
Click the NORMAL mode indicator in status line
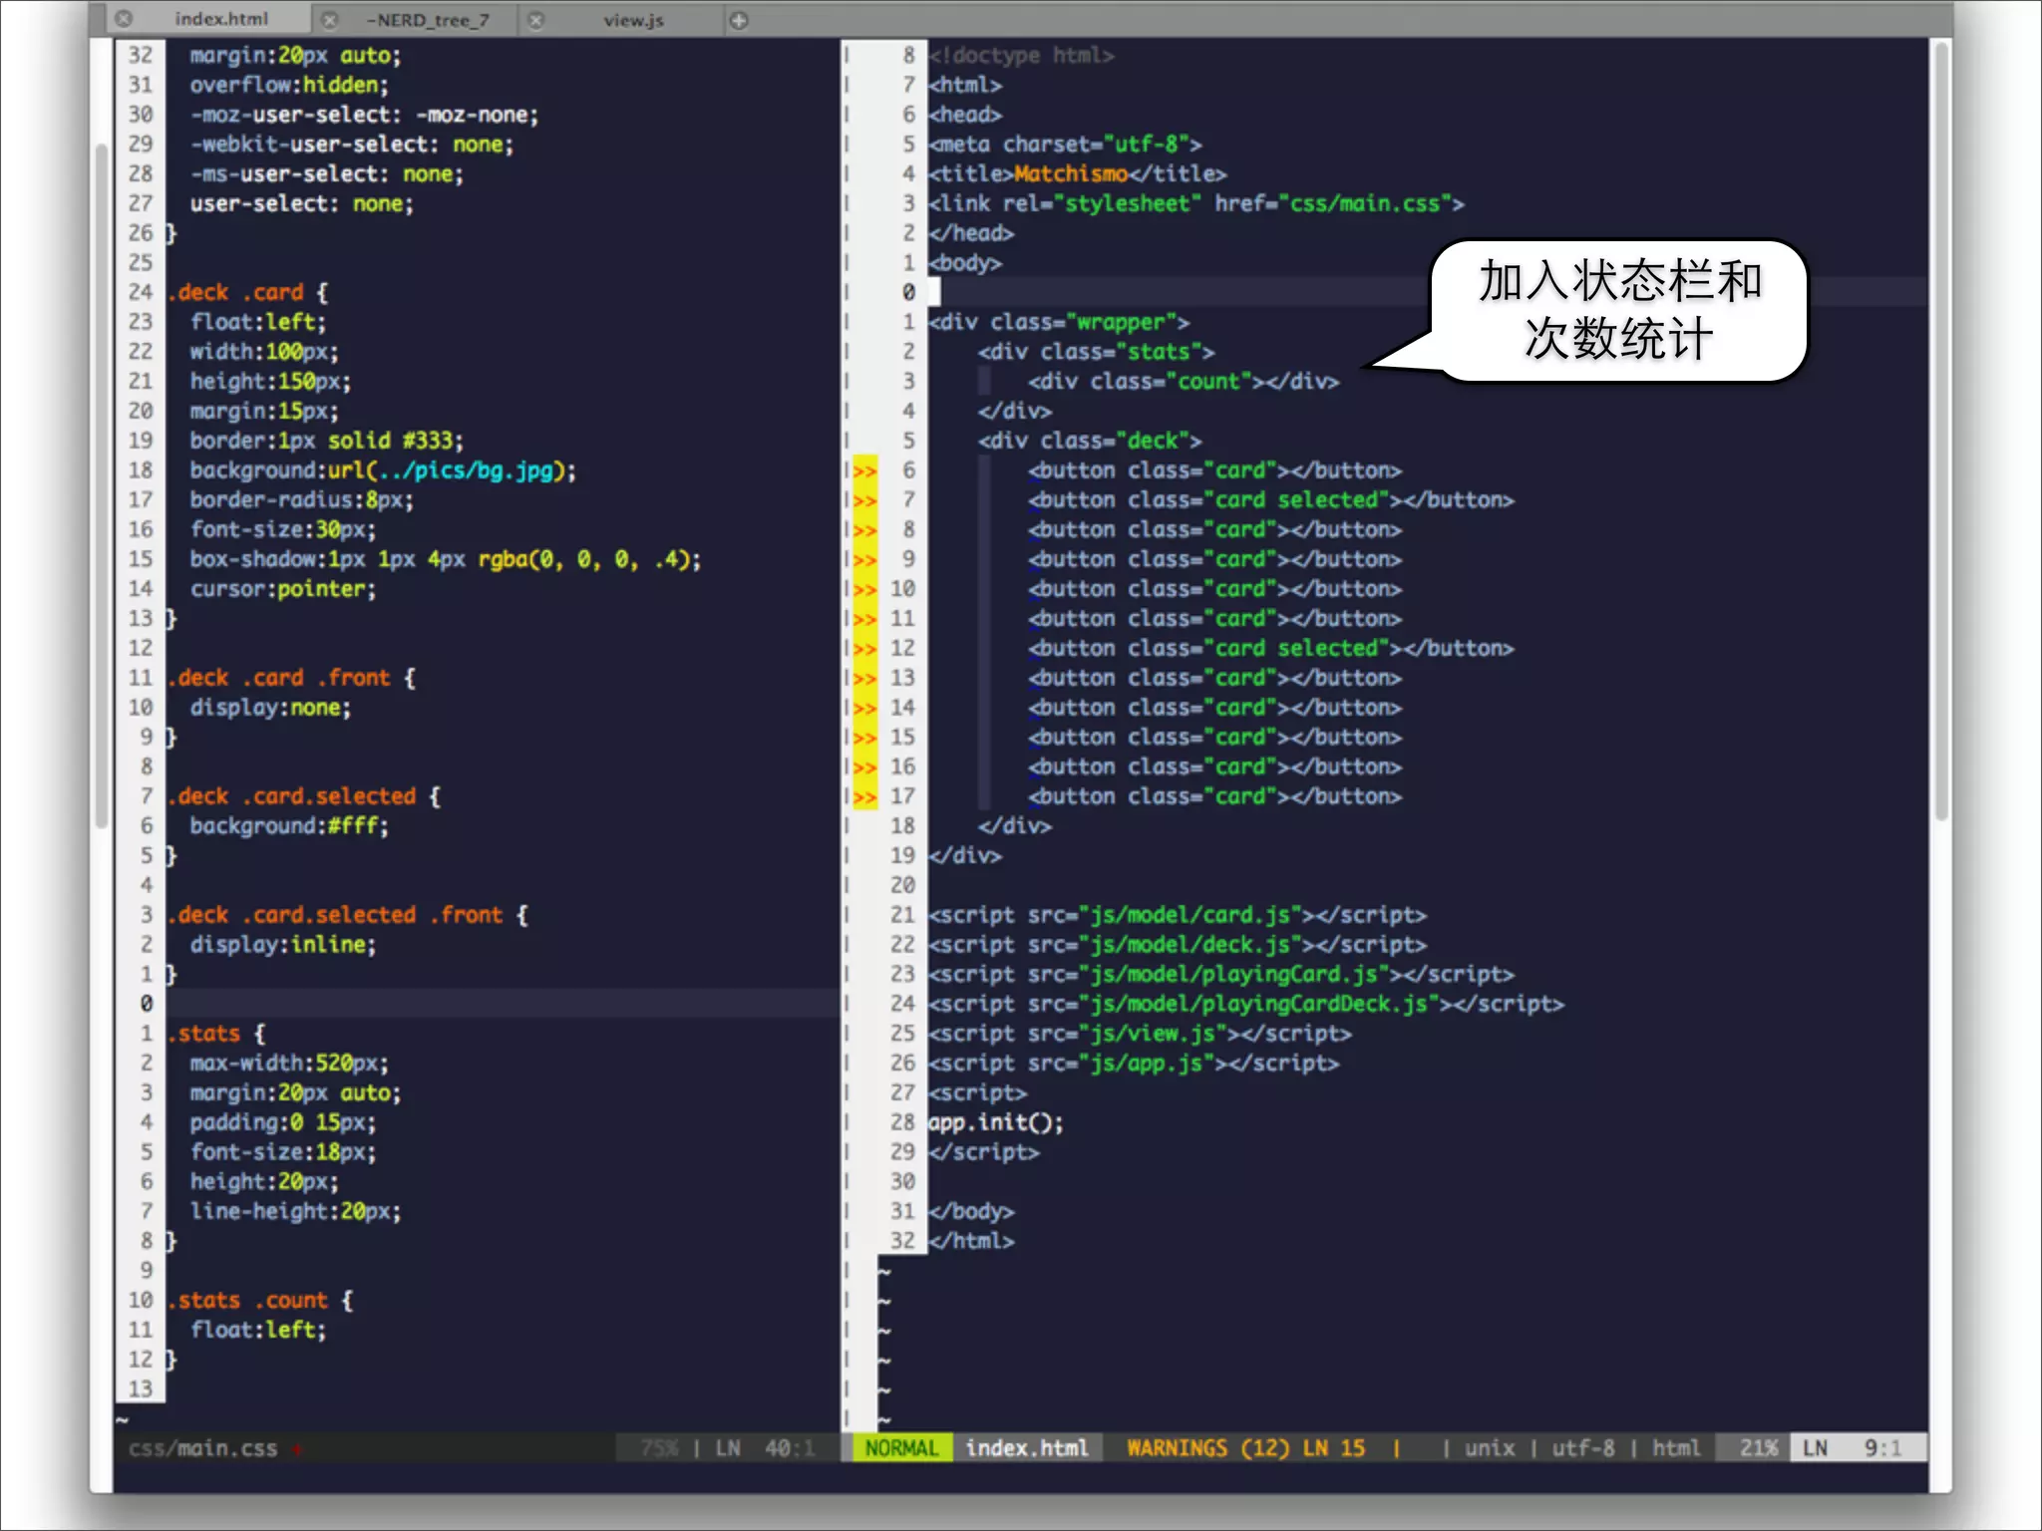pos(901,1448)
